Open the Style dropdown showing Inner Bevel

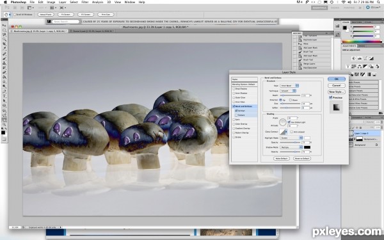pos(289,86)
